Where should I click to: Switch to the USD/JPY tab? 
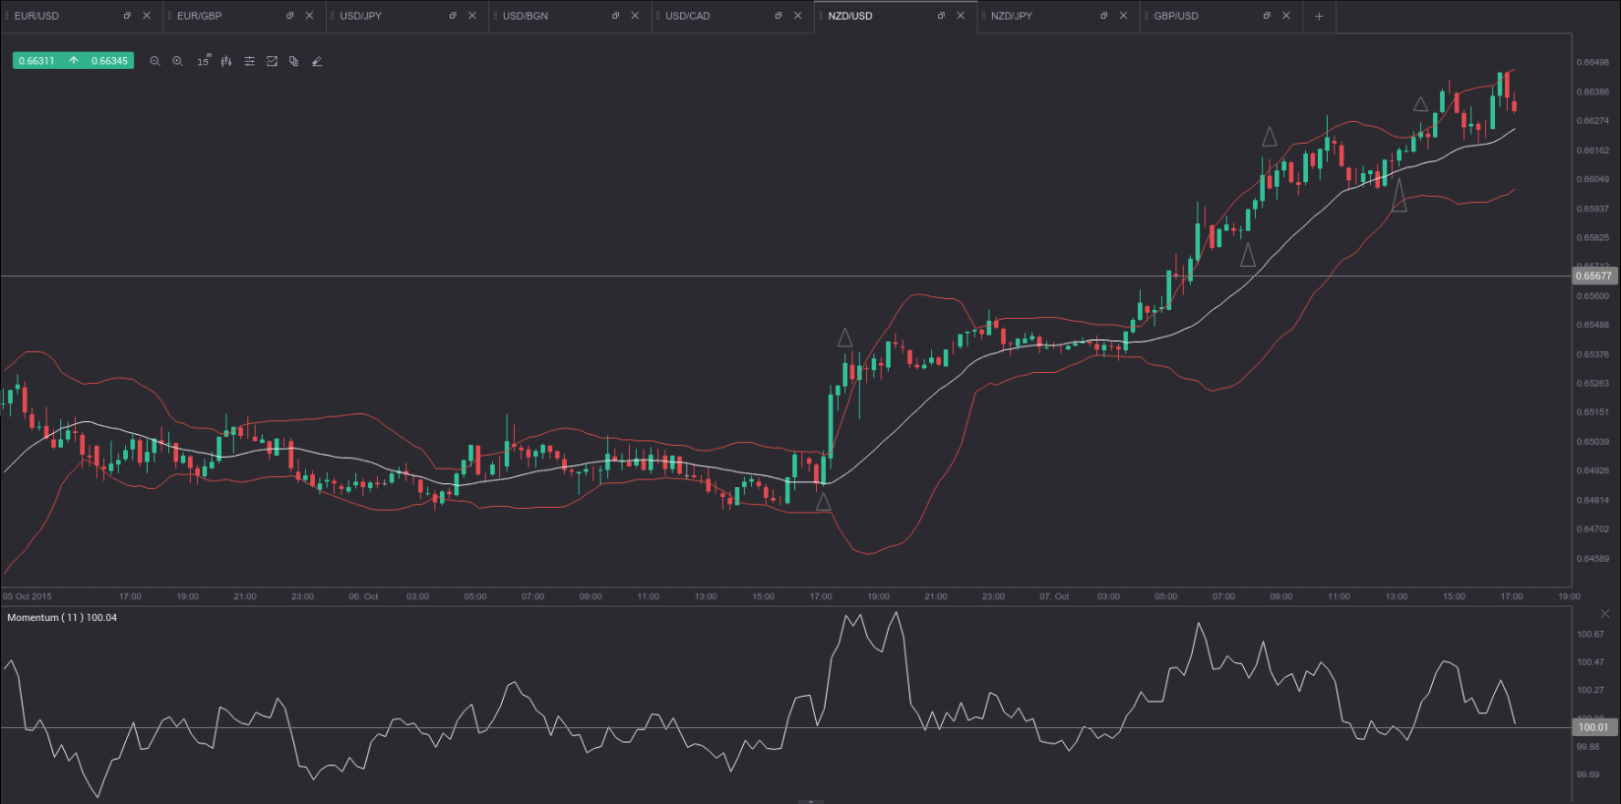click(x=361, y=16)
